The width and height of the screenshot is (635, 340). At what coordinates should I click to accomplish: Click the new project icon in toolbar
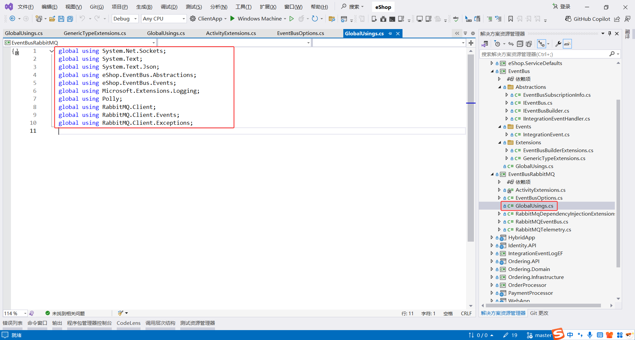[39, 18]
